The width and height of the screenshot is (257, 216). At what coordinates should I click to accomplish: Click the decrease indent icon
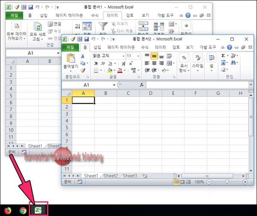pos(147,70)
